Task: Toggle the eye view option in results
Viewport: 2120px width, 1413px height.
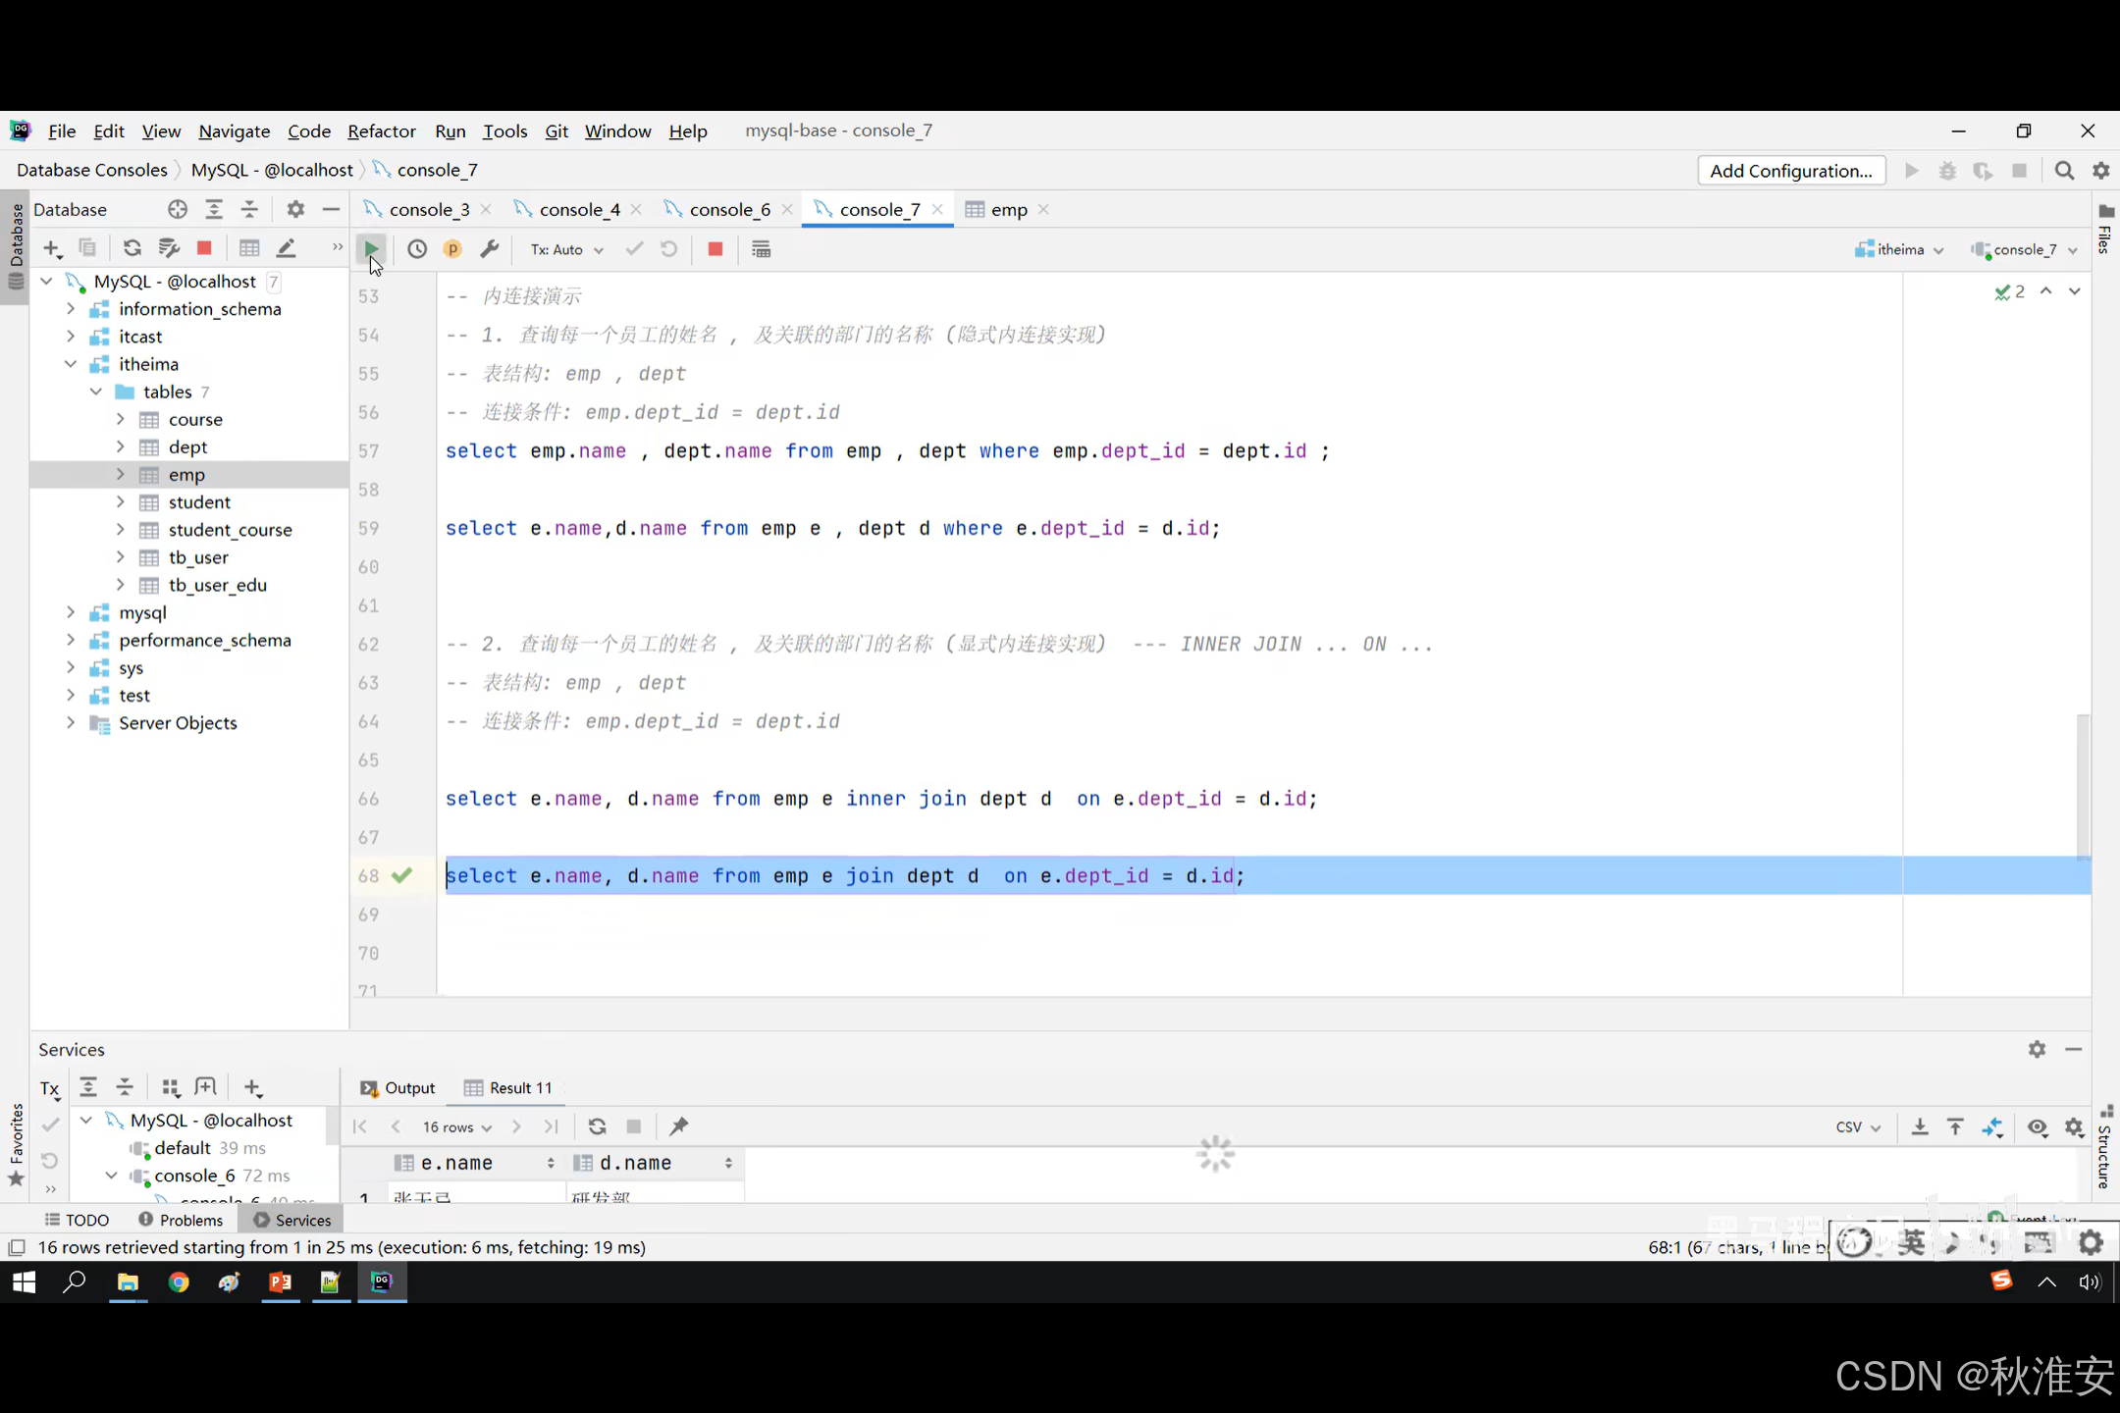Action: tap(2038, 1126)
